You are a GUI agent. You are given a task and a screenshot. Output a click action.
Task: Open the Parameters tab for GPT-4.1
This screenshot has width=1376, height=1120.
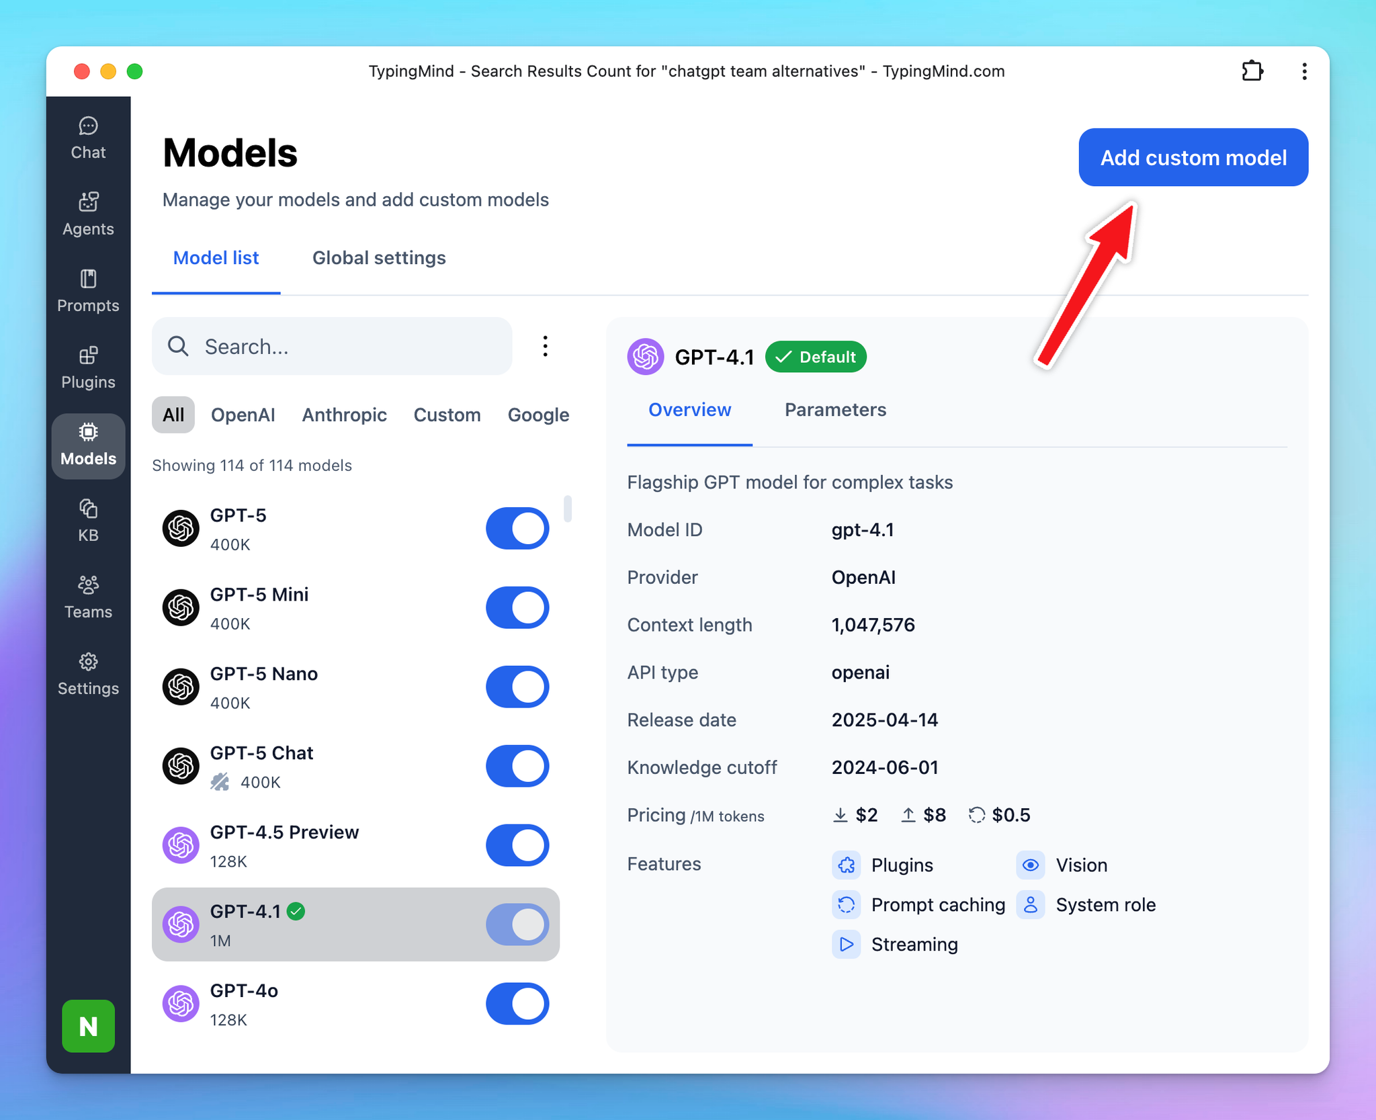835,410
